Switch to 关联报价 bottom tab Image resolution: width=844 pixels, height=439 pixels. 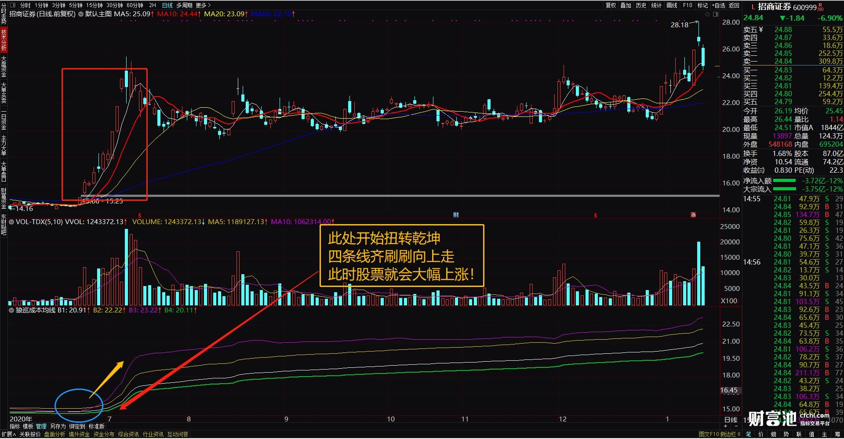pos(30,434)
